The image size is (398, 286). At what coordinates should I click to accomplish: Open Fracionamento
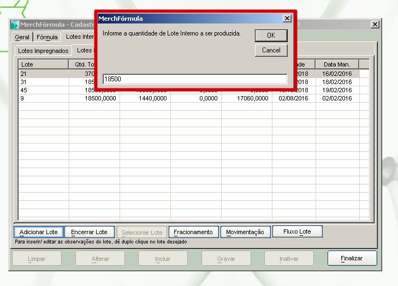point(194,232)
